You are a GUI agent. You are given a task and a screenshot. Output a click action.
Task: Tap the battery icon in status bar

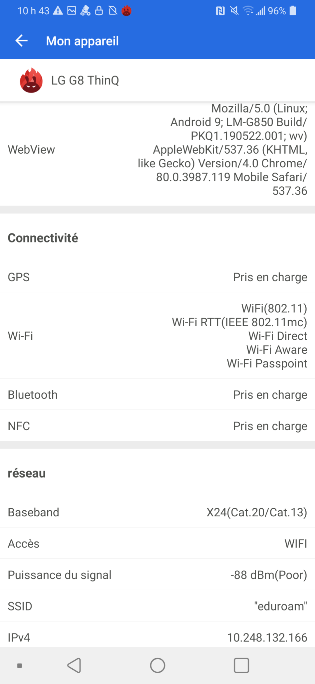(293, 11)
